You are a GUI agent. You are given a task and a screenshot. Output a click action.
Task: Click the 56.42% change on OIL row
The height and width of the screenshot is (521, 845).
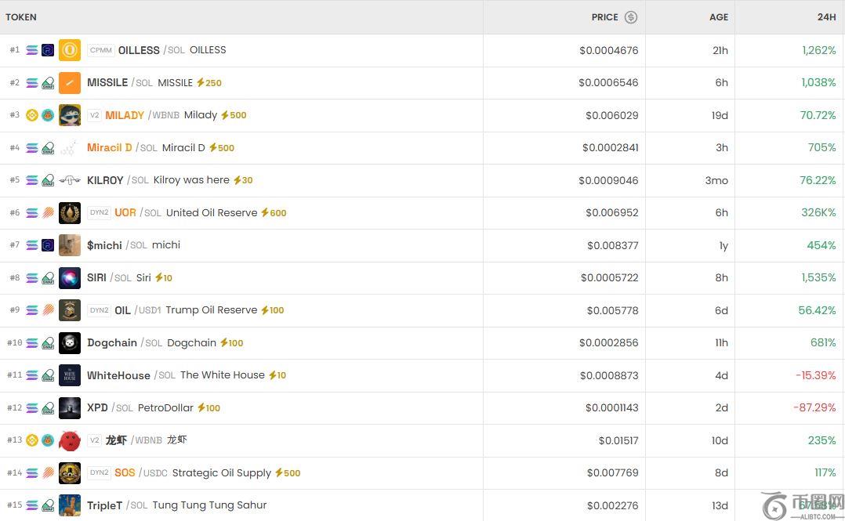point(817,310)
